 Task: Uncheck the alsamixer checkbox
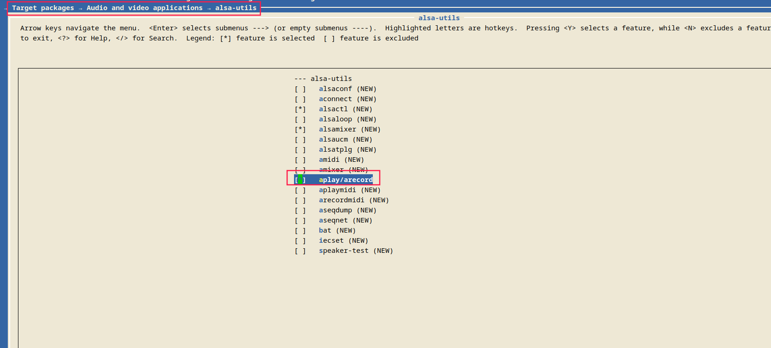pyautogui.click(x=300, y=129)
